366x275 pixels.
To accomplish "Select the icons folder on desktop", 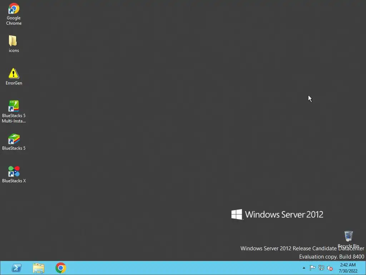I will coord(14,44).
